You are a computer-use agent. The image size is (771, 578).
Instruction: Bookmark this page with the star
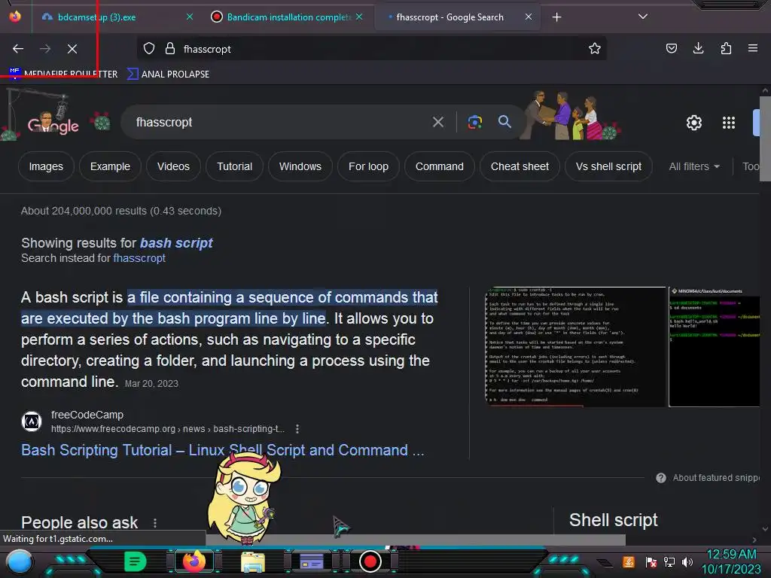point(595,49)
